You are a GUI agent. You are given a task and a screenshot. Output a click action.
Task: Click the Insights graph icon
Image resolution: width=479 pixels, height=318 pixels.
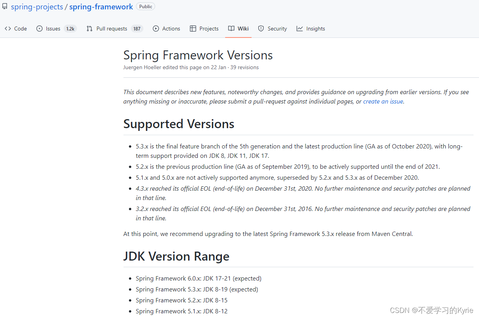tap(299, 28)
